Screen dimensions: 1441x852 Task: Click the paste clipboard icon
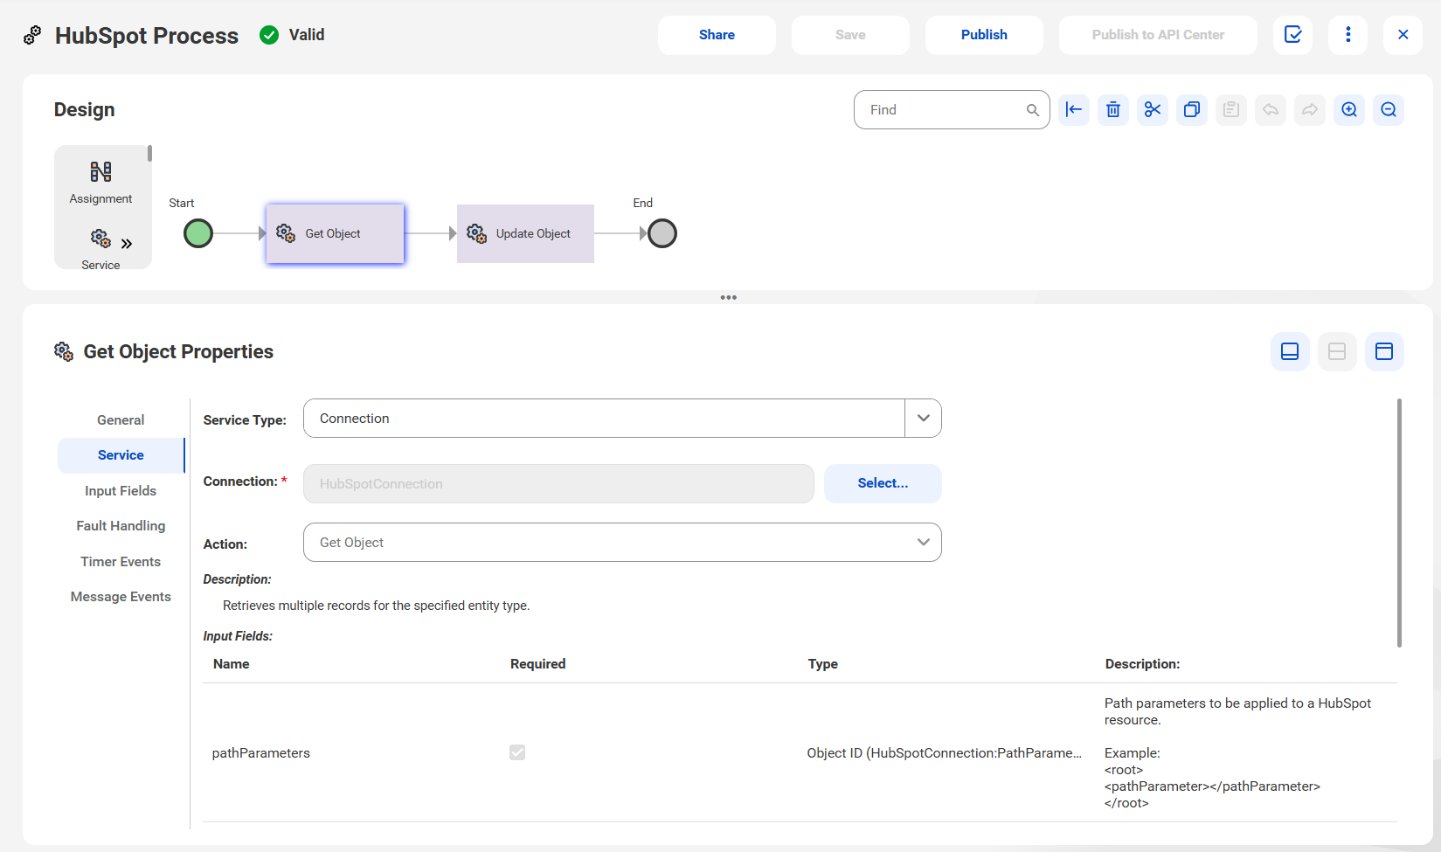click(1231, 110)
